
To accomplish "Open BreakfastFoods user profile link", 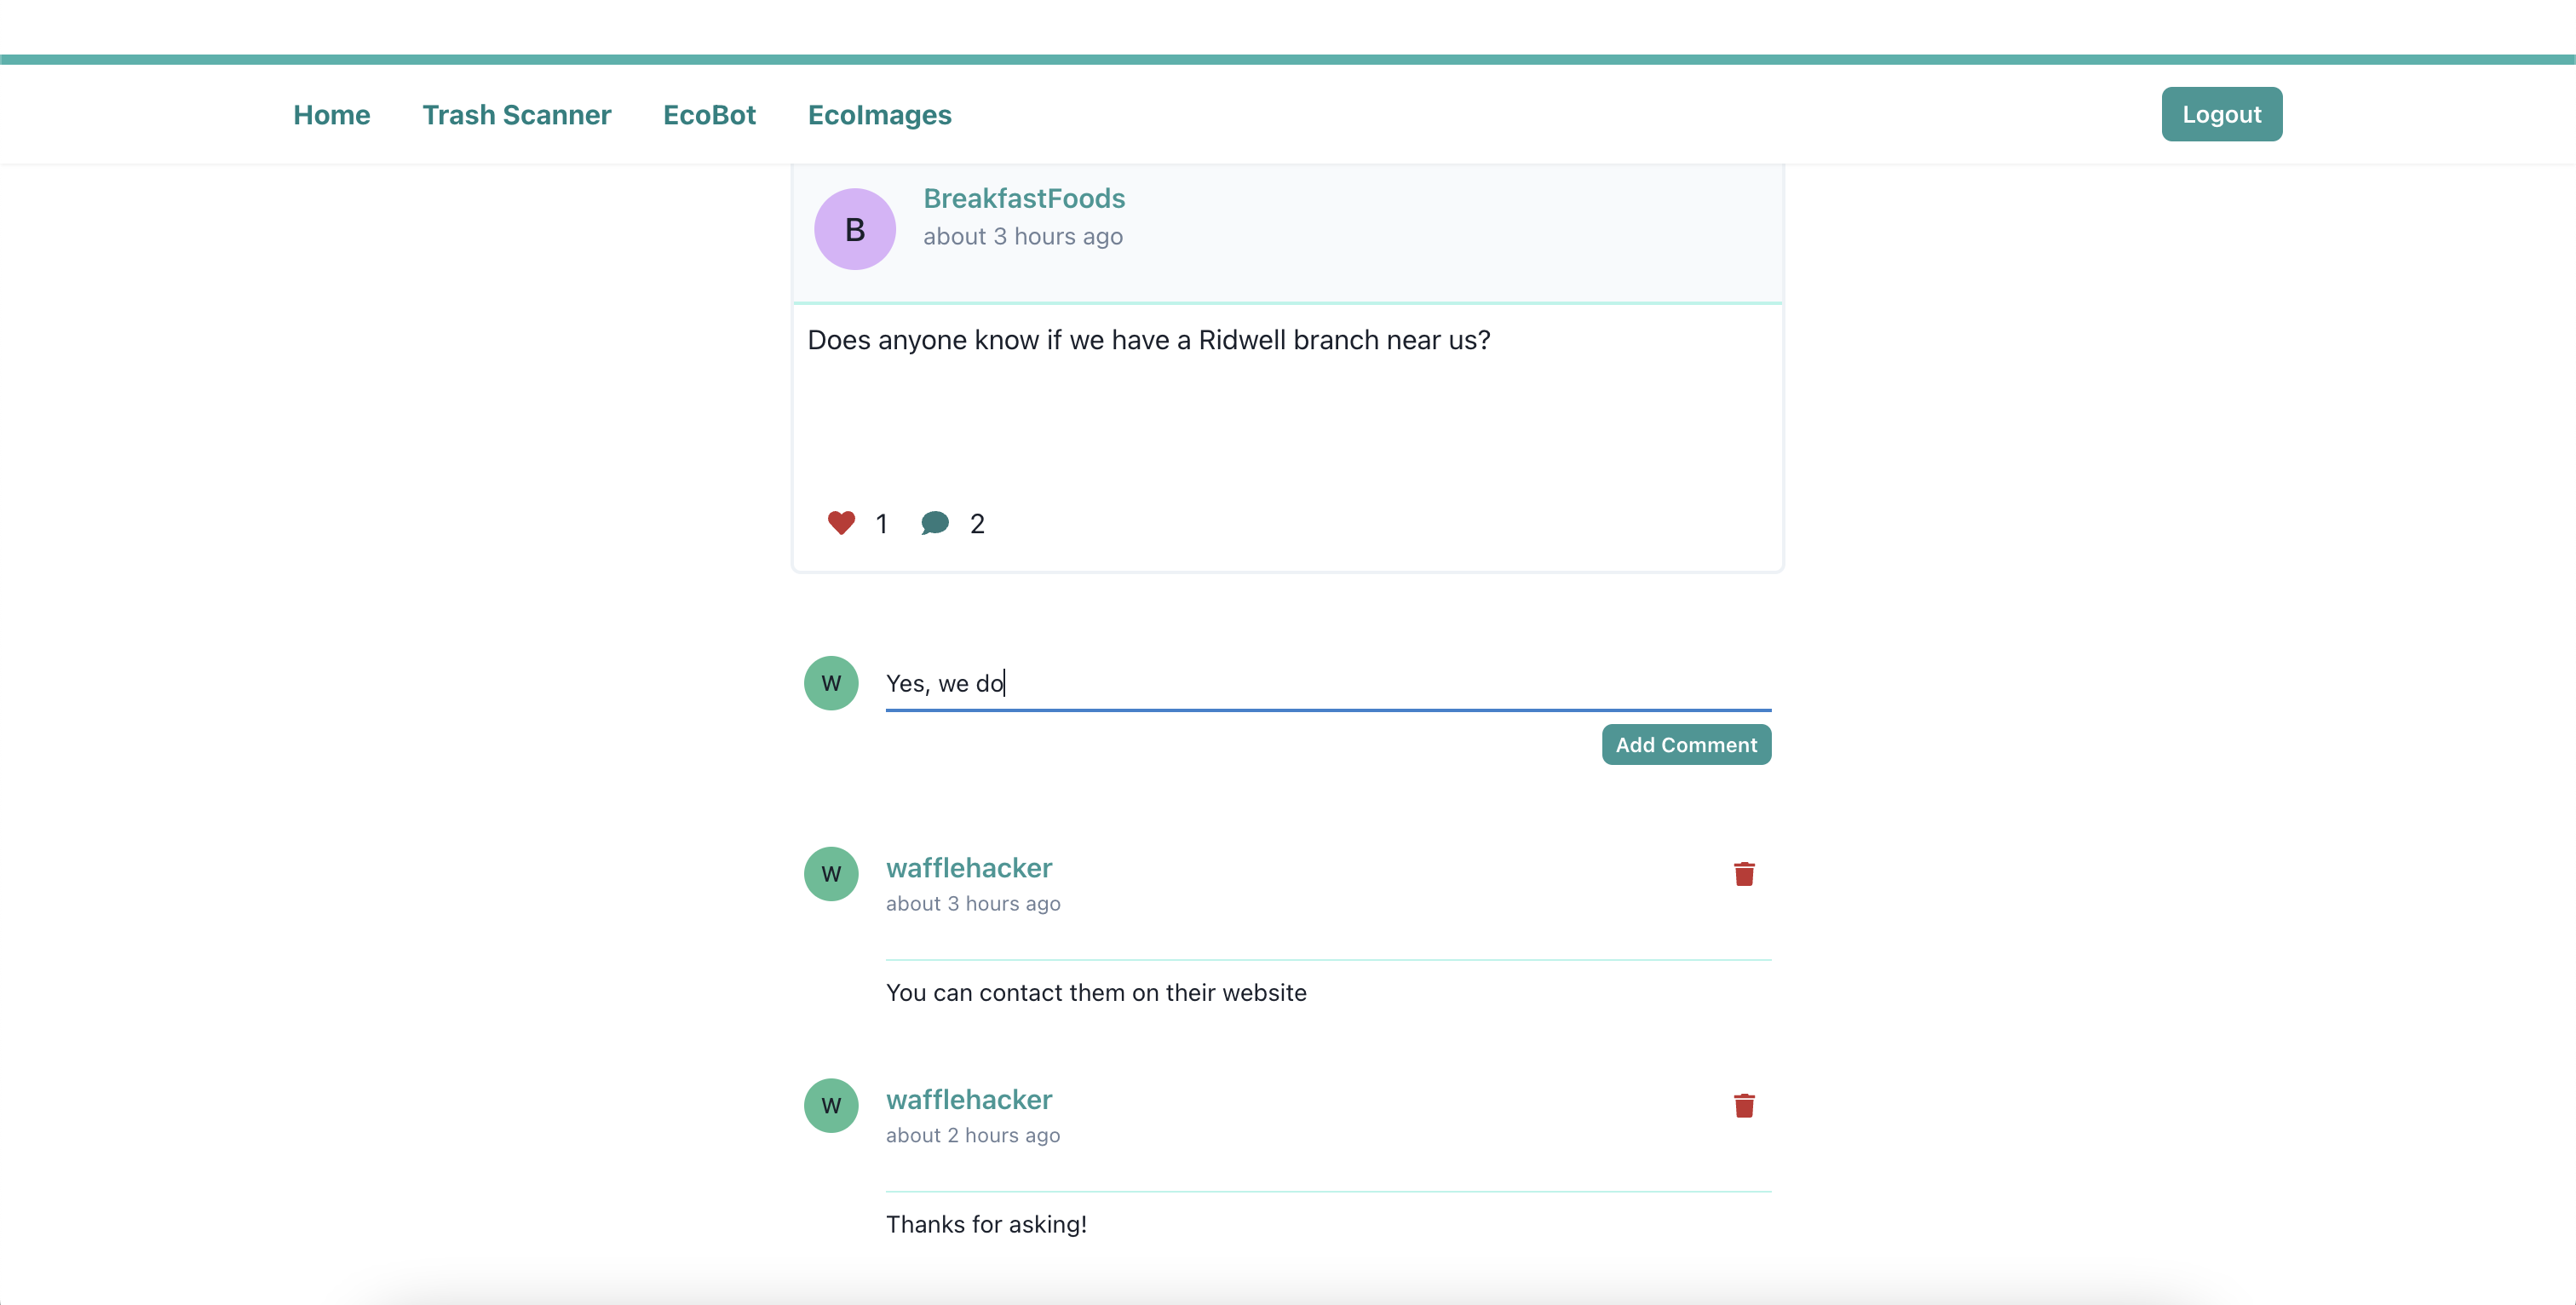I will (1023, 198).
